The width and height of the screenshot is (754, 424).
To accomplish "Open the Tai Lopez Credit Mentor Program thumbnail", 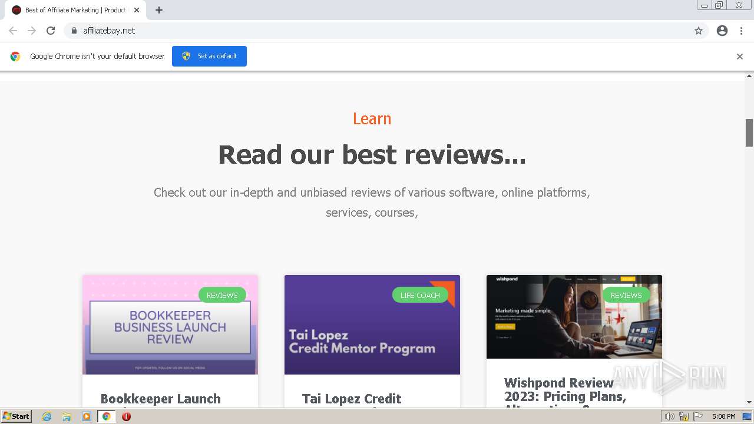I will point(372,324).
